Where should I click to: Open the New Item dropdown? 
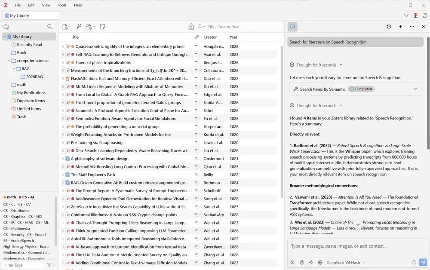click(x=66, y=27)
